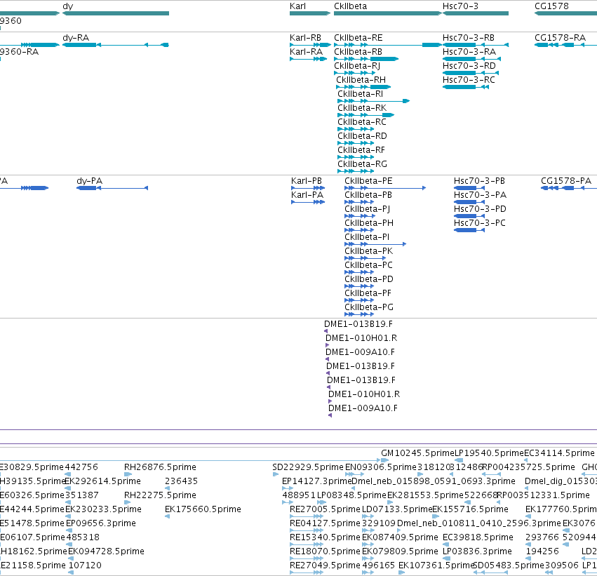Select the CkIIbeta-PG protein label

tap(369, 307)
